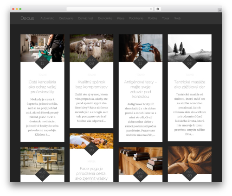This screenshot has width=232, height=196.
Task: Click Tovar category label above Antigénové testy
Action: pos(141,75)
